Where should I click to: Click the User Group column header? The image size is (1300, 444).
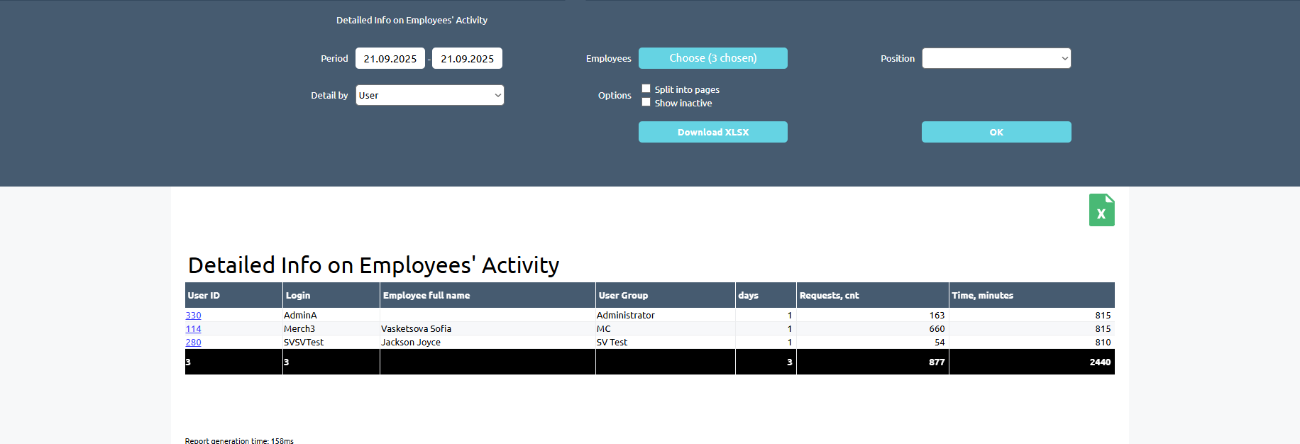[x=623, y=296]
